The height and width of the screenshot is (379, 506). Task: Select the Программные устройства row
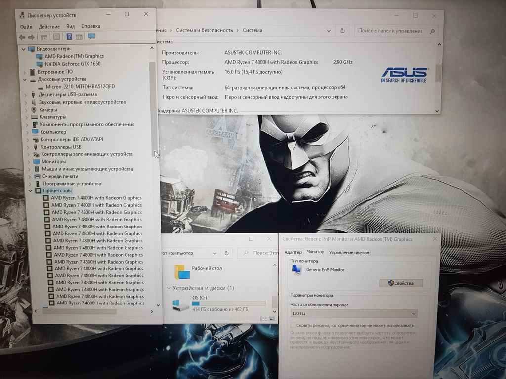(72, 184)
